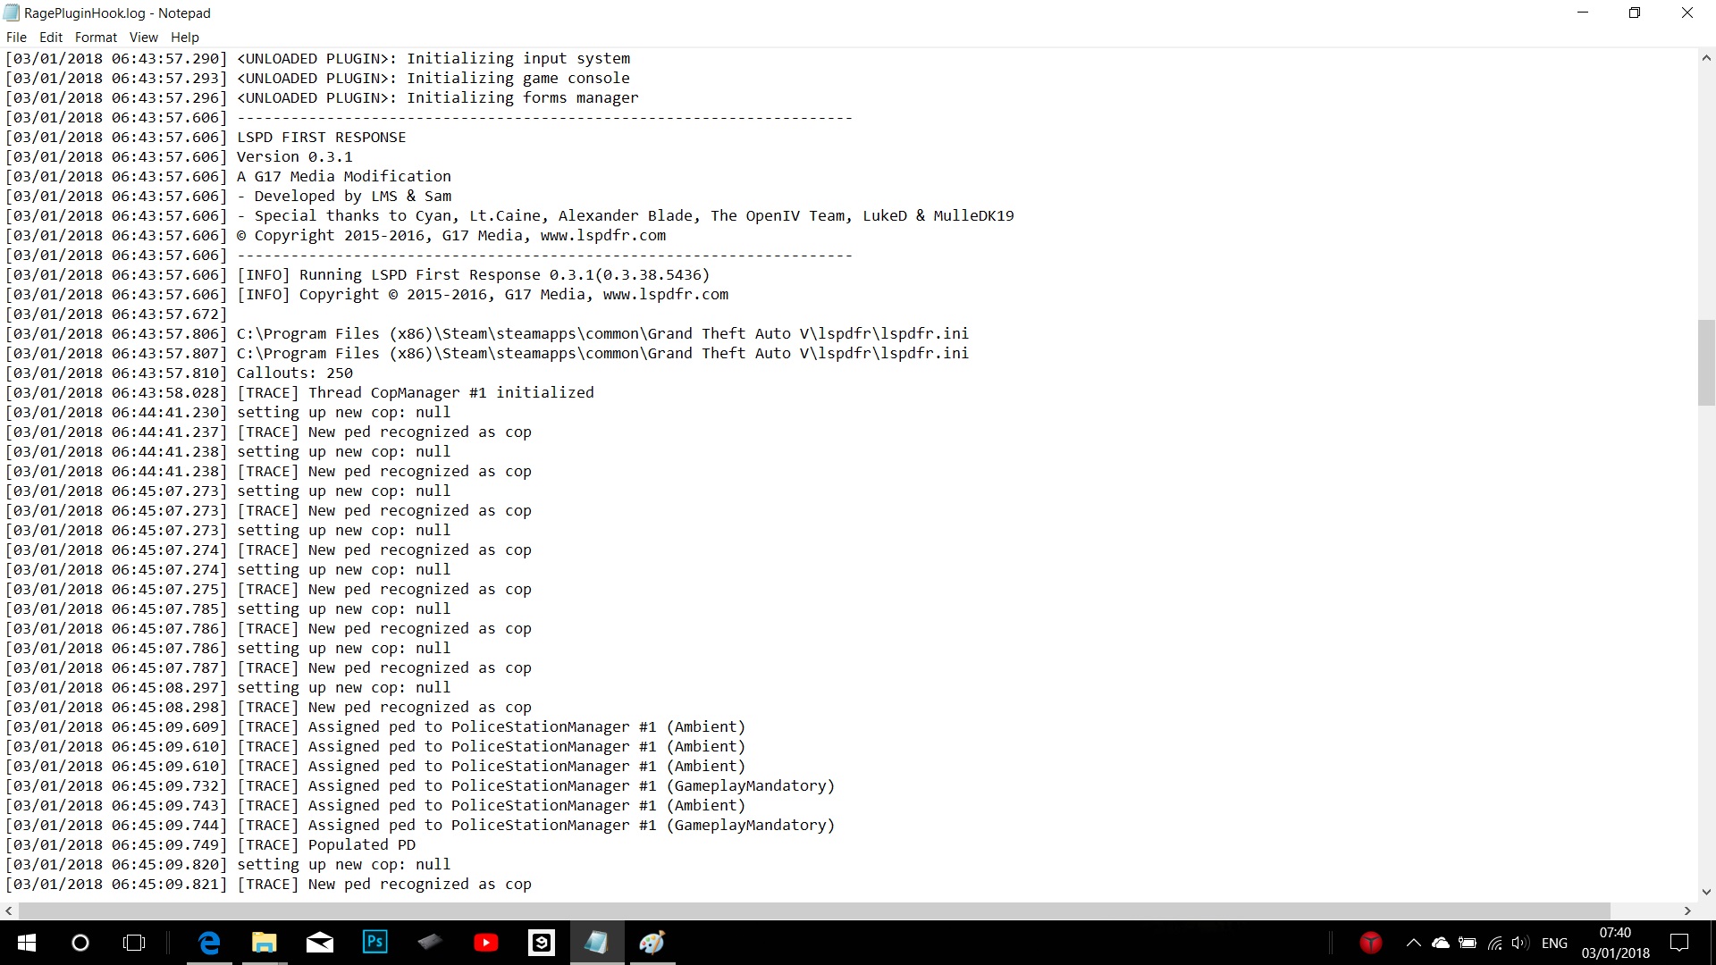Click the horizontal scrollbar right arrow
Image resolution: width=1716 pixels, height=965 pixels.
(x=1687, y=911)
